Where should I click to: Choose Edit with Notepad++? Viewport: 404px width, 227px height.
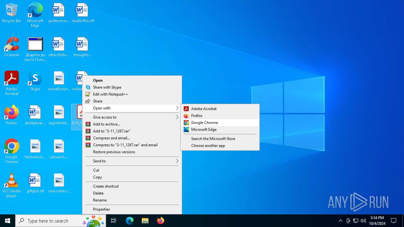point(132,94)
